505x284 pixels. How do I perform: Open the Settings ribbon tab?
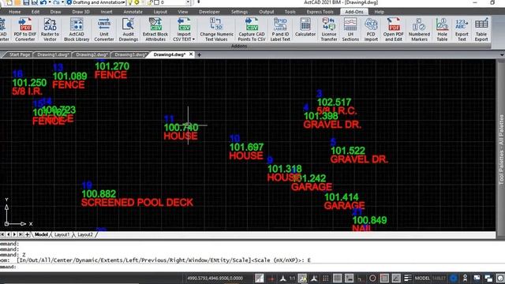tap(239, 12)
